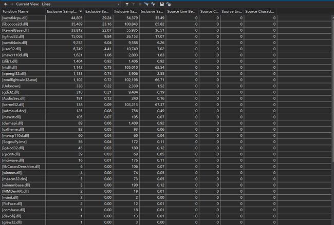Sort by the Function Name column header
This screenshot has width=334, height=225.
pos(23,11)
